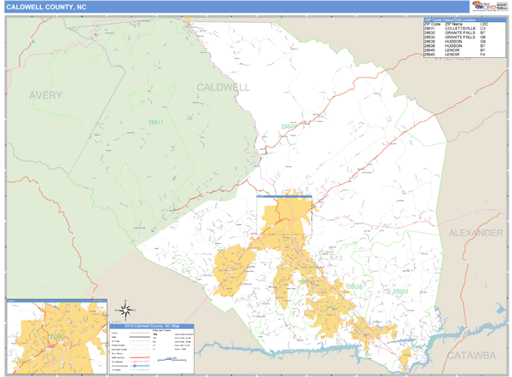Click the CALDWELL county label
This screenshot has height=377, width=512.
pos(223,88)
